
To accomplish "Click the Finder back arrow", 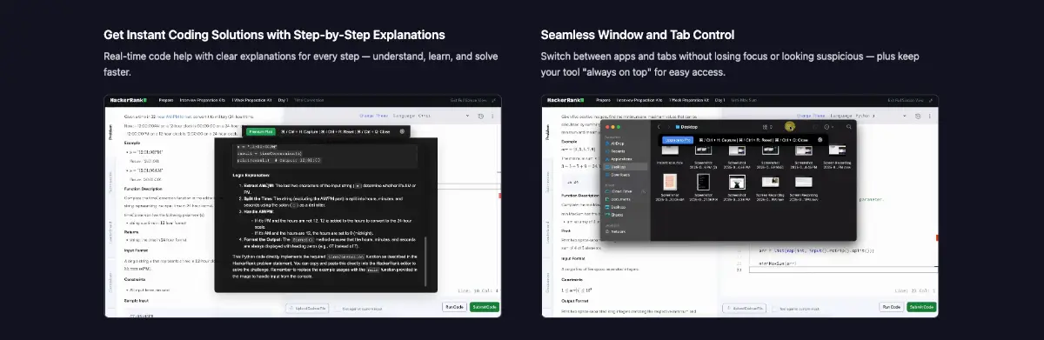I will coord(659,127).
